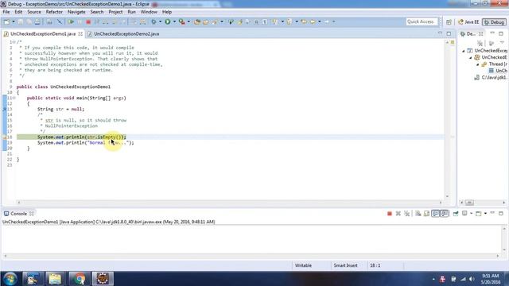Collapse the main method fold on line 11
The width and height of the screenshot is (509, 286).
click(14, 98)
